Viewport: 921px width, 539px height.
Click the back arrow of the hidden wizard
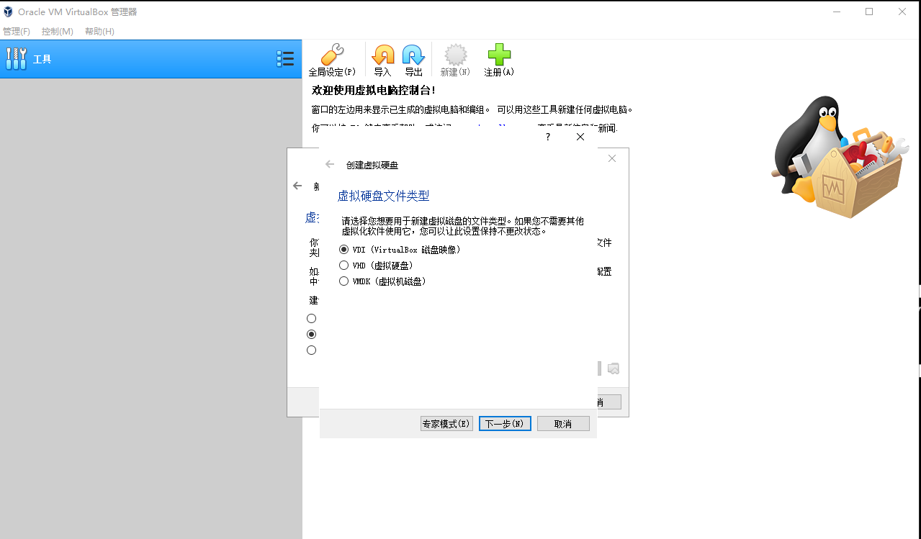[297, 186]
